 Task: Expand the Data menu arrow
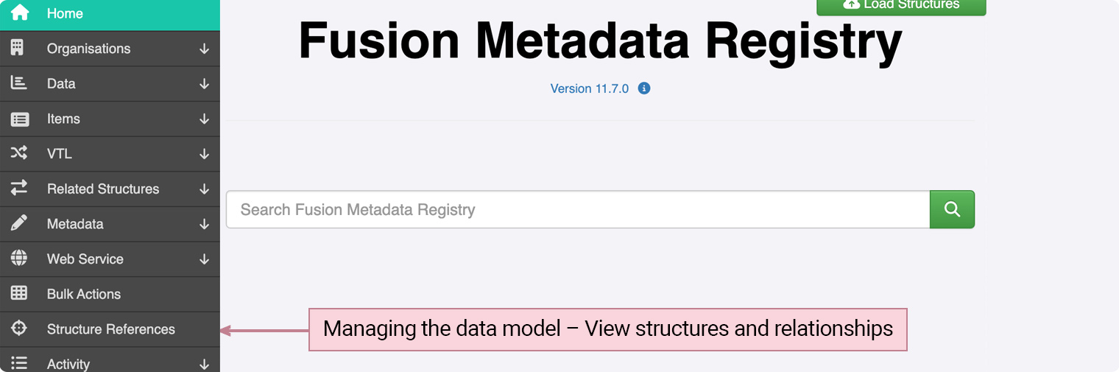click(205, 84)
